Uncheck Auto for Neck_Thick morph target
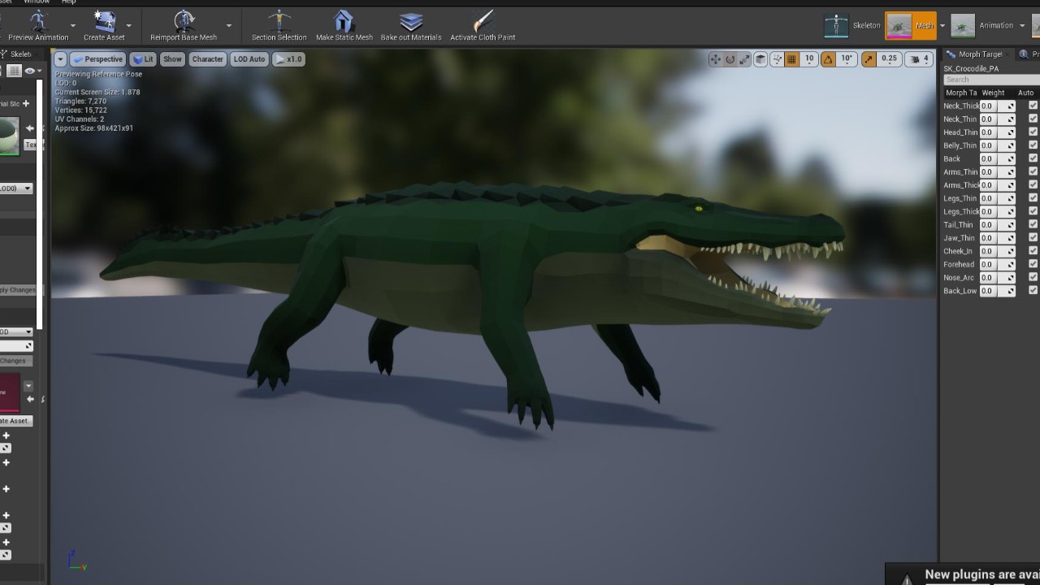The width and height of the screenshot is (1040, 585). (x=1033, y=106)
